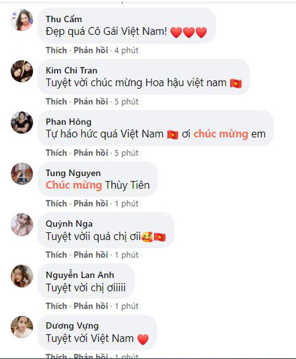Open Dương Vựng's profile avatar

click(22, 327)
